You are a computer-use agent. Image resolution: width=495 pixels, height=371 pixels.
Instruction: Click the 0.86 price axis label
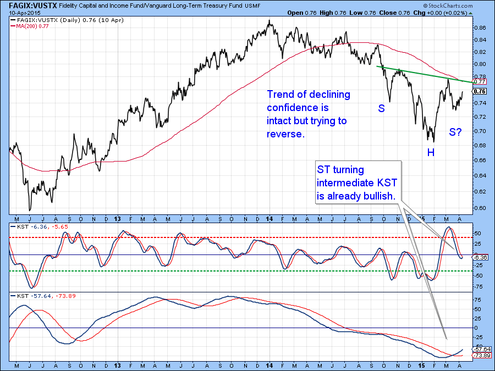click(480, 28)
